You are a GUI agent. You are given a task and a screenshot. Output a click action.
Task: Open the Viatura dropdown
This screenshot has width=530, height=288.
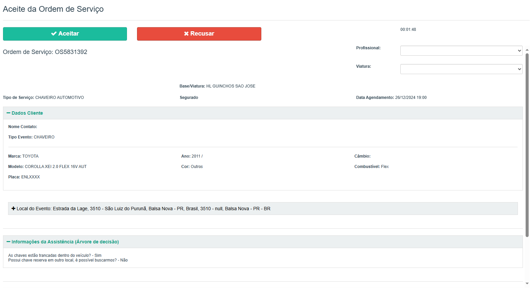coord(461,69)
